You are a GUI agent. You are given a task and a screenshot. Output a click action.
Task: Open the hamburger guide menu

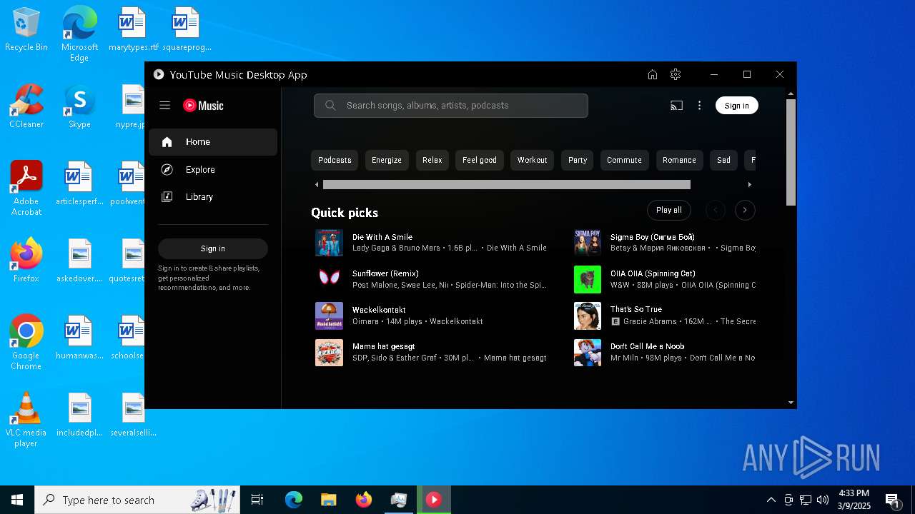tap(164, 106)
